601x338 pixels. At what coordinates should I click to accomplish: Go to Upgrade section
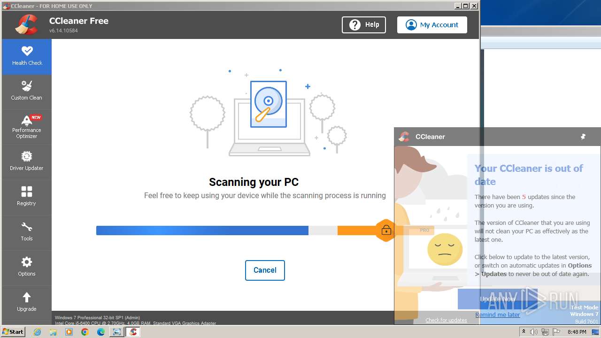27,303
